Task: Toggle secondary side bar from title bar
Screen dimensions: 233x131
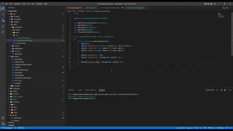Action: (211, 4)
